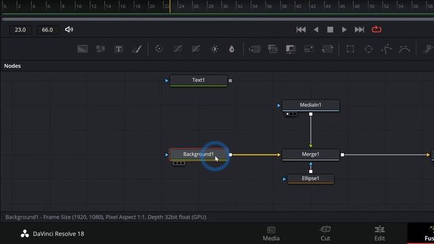This screenshot has width=434, height=244.
Task: Add a Polygon mask from the toolbar
Action: click(387, 49)
